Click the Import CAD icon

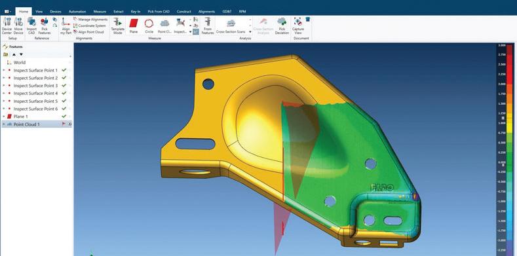pyautogui.click(x=31, y=26)
